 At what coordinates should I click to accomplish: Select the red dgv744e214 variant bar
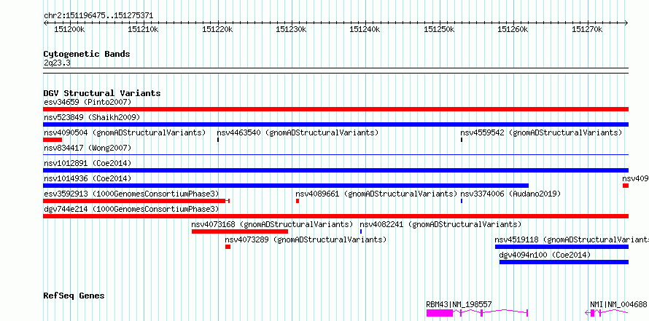(x=335, y=216)
